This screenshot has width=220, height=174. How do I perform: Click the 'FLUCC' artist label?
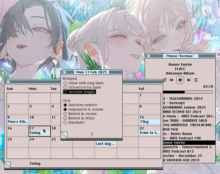[180, 69]
